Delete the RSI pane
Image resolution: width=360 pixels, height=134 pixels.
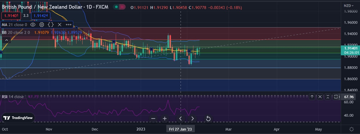coord(320,97)
